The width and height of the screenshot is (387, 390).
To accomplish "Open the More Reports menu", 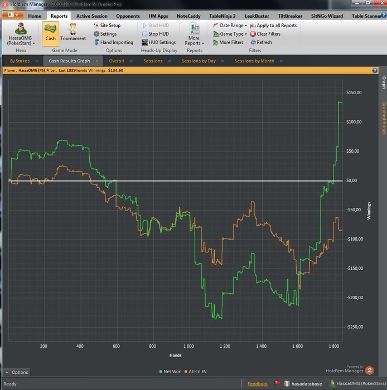I will 194,34.
